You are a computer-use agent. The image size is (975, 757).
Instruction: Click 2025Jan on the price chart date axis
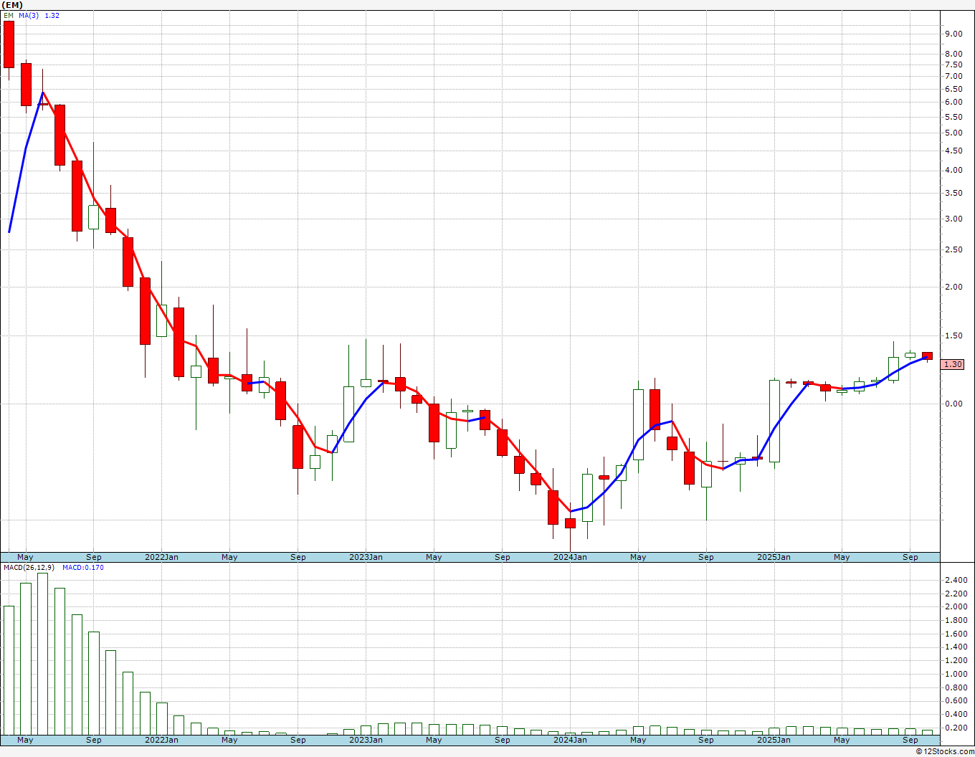pyautogui.click(x=774, y=557)
